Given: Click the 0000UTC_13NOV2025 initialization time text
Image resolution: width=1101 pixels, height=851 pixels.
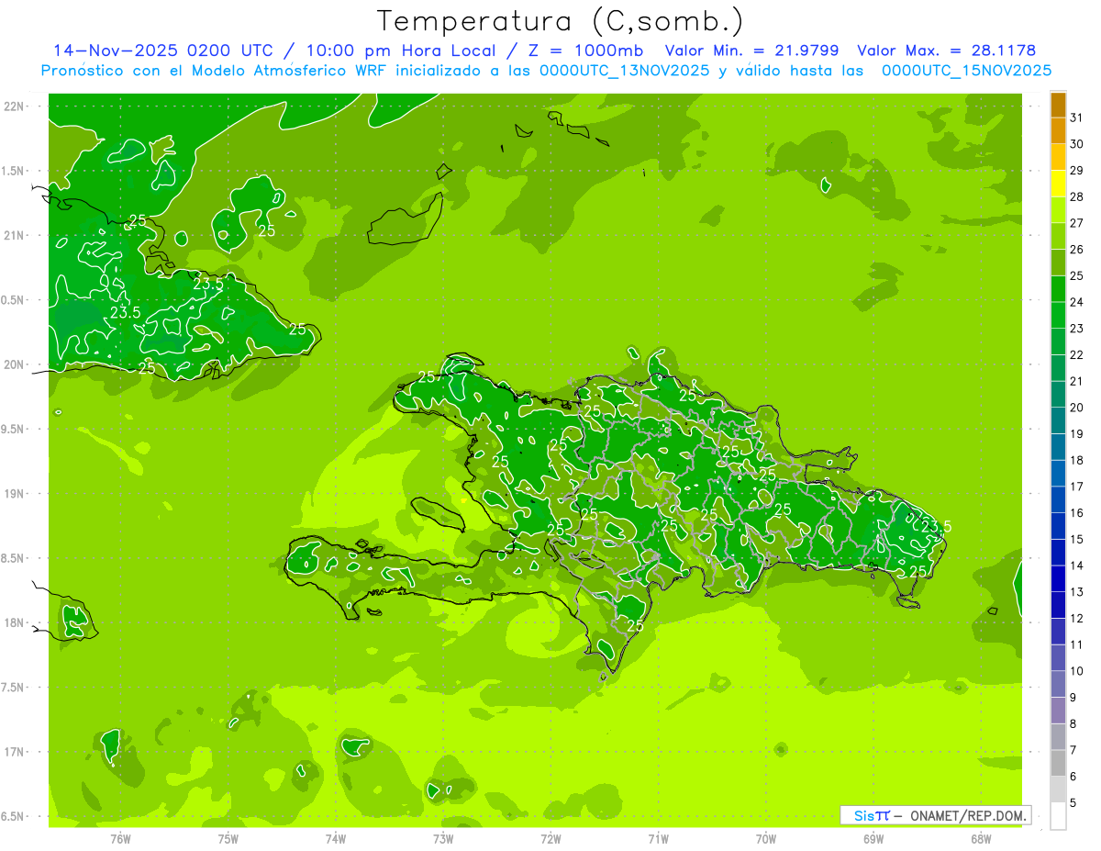Looking at the screenshot, I should click(x=625, y=71).
